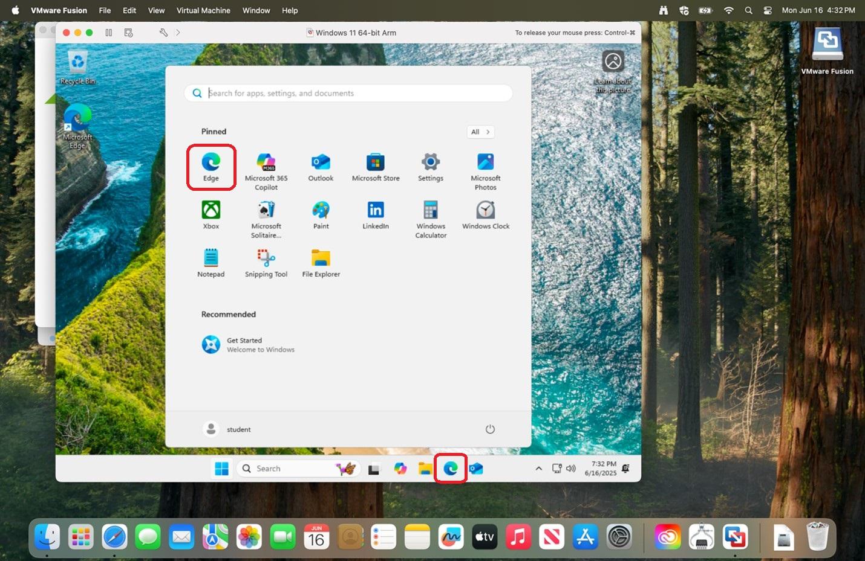Pause the virtual machine from VMware toolbar
Screen dimensions: 865x561
[109, 33]
